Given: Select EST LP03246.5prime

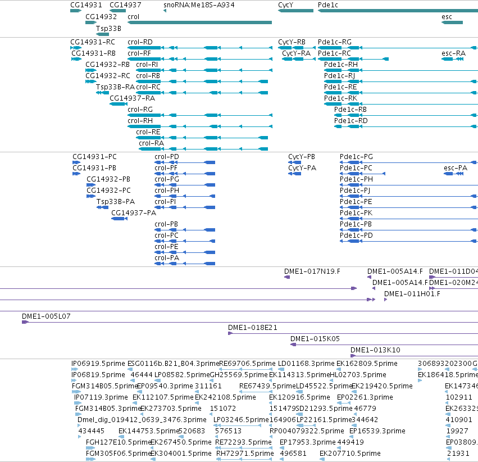Looking at the screenshot, I should click(237, 425).
